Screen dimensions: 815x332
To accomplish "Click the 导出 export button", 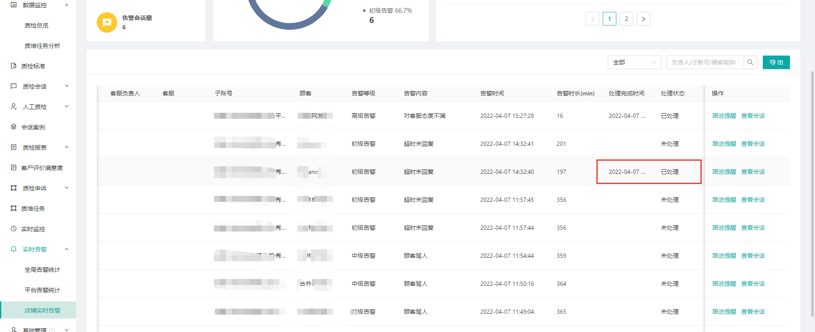I will (x=776, y=62).
